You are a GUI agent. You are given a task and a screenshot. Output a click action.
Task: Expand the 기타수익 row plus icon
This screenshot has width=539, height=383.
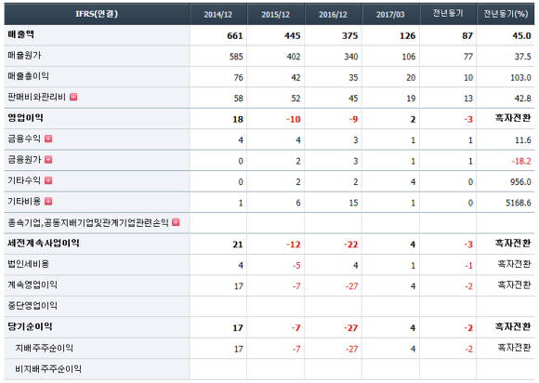(48, 180)
